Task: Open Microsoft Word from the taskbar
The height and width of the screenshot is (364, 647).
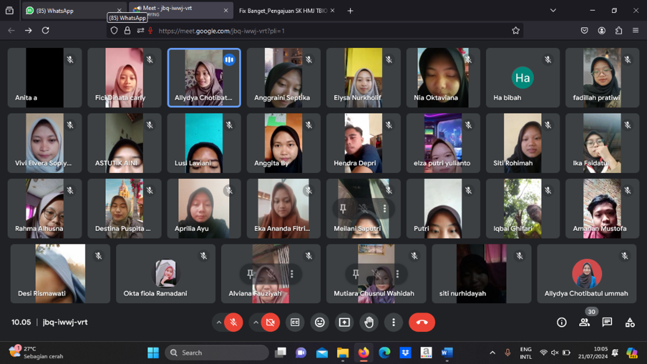Action: (x=447, y=353)
